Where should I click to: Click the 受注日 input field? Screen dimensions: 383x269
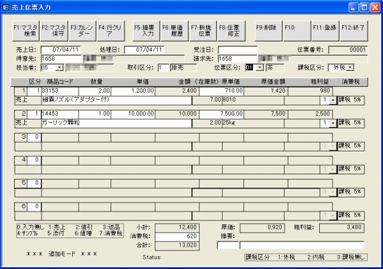237,49
